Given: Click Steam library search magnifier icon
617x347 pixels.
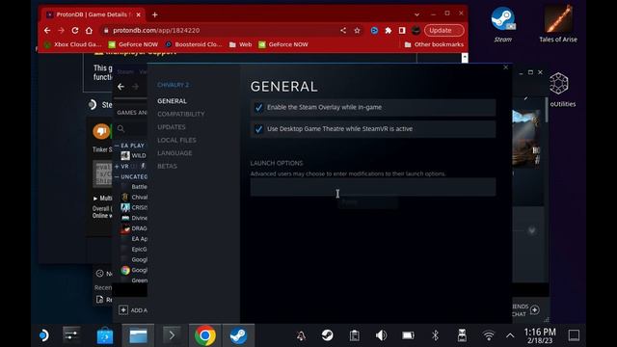Looking at the screenshot, I should pos(121,128).
